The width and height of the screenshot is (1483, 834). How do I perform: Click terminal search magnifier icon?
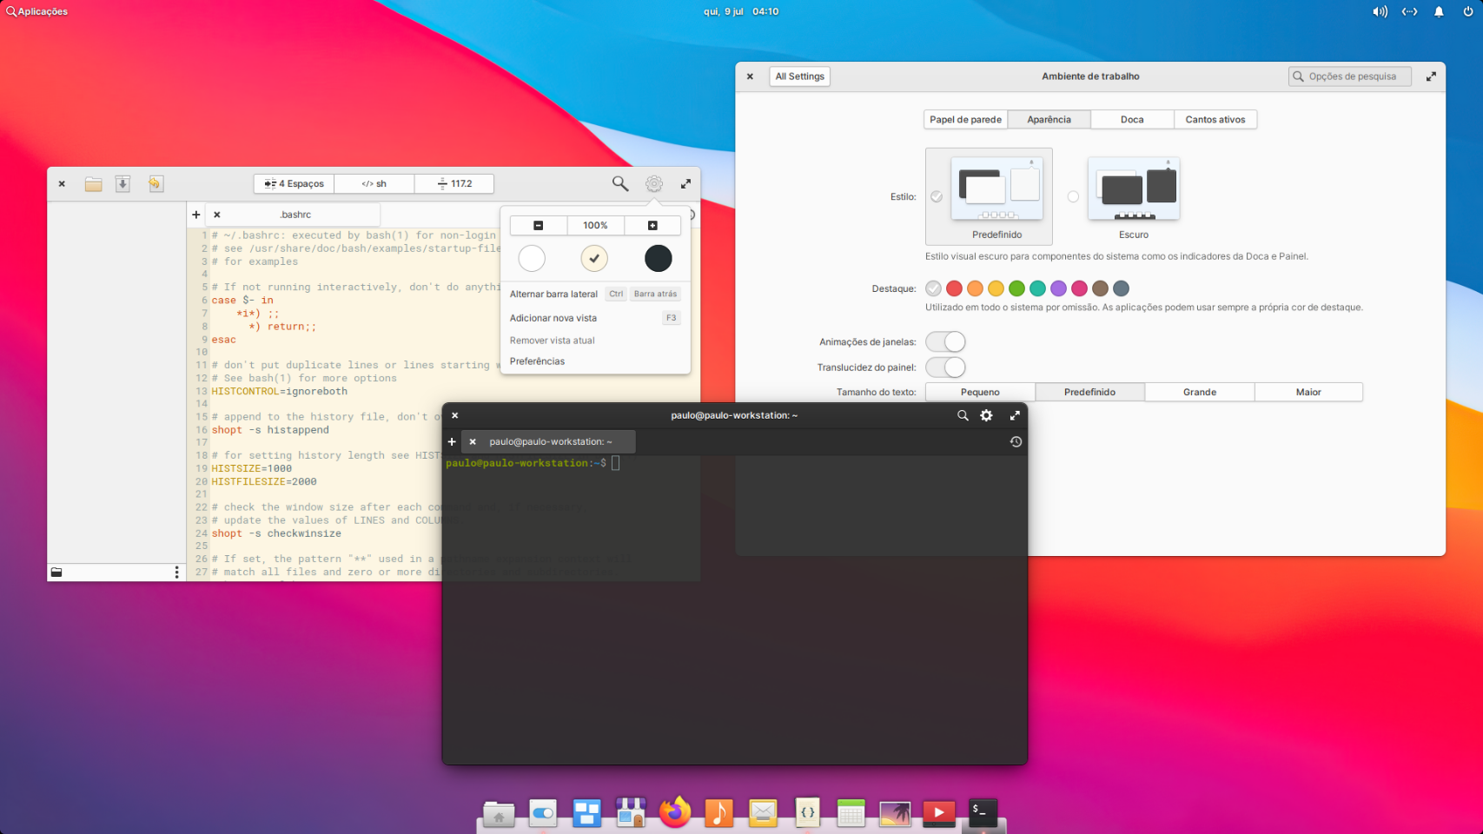pos(963,415)
